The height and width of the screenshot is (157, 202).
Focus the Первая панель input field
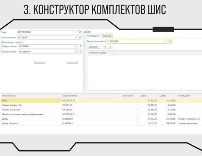(x=47, y=46)
